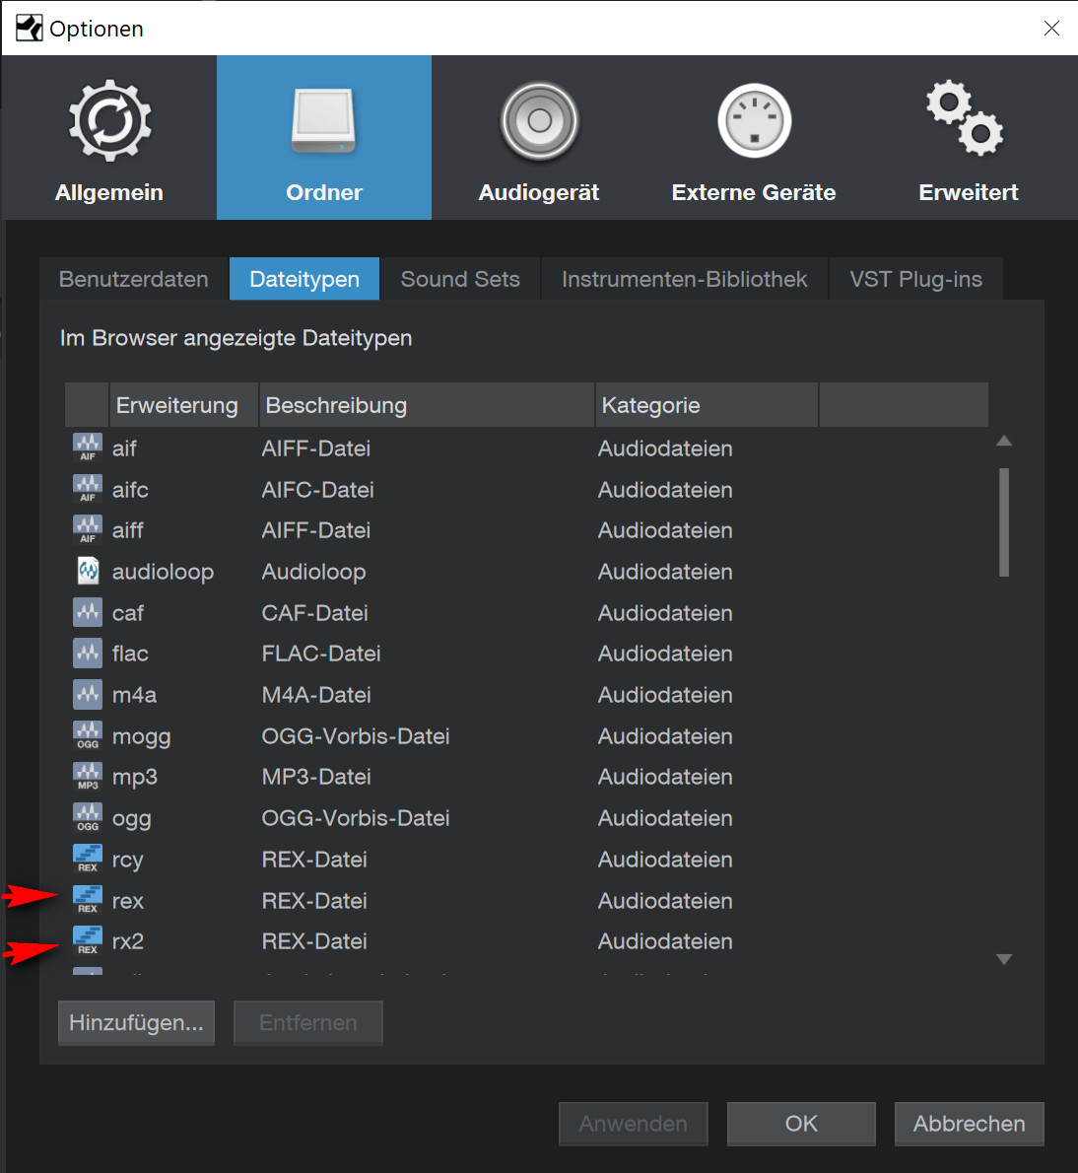1078x1173 pixels.
Task: Click the REX icon of the rex row
Action: click(88, 900)
